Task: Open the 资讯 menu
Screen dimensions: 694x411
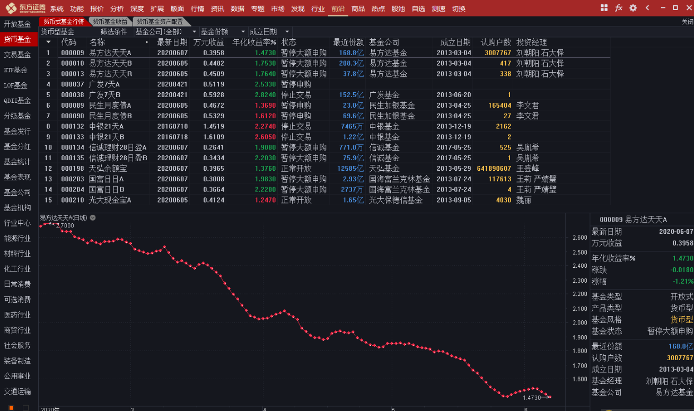Action: coord(217,8)
